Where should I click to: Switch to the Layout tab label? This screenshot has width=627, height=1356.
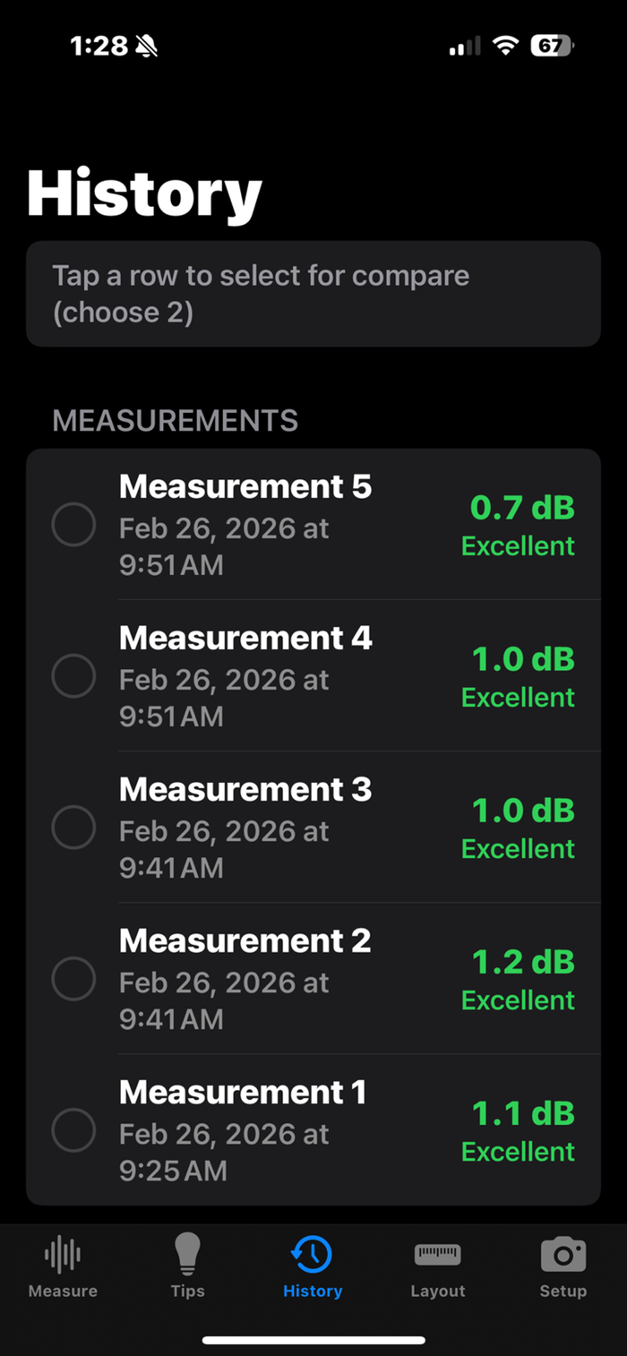tap(437, 1291)
